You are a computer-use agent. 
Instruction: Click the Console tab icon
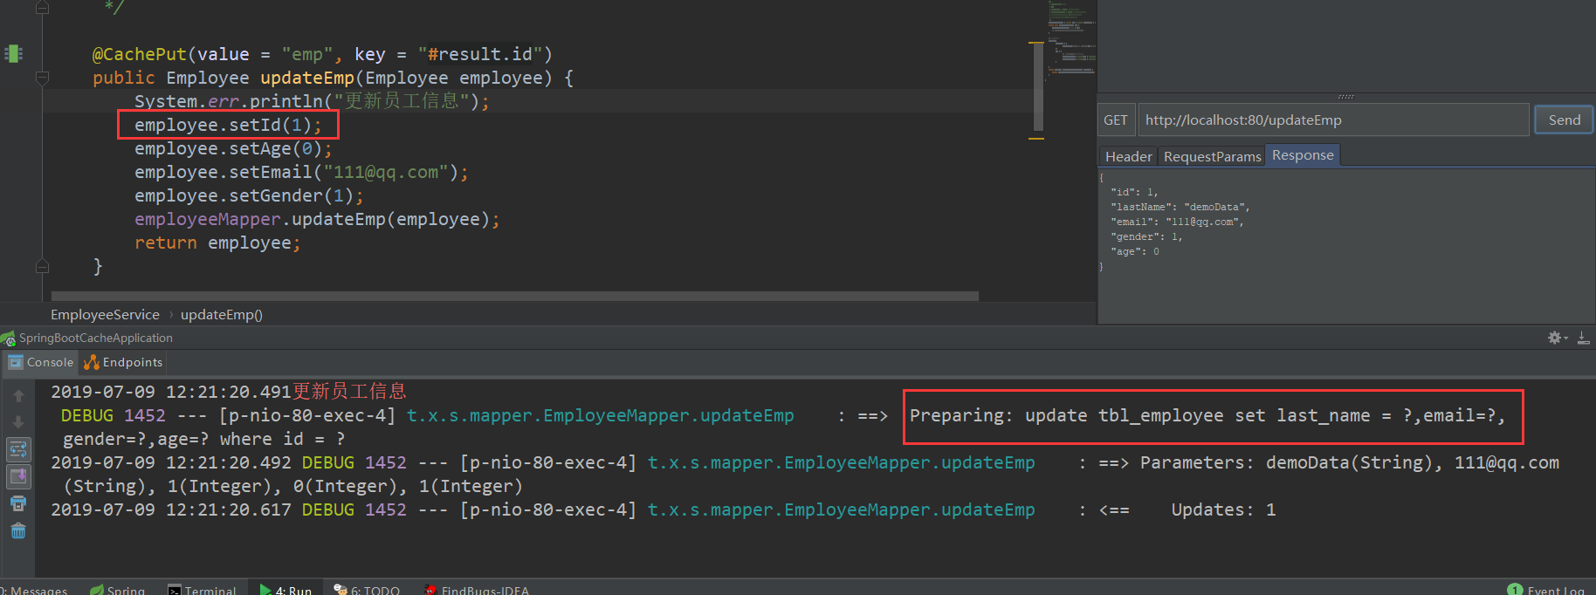pos(16,362)
